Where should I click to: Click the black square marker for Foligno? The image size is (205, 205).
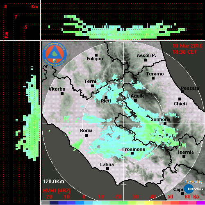coord(96,55)
